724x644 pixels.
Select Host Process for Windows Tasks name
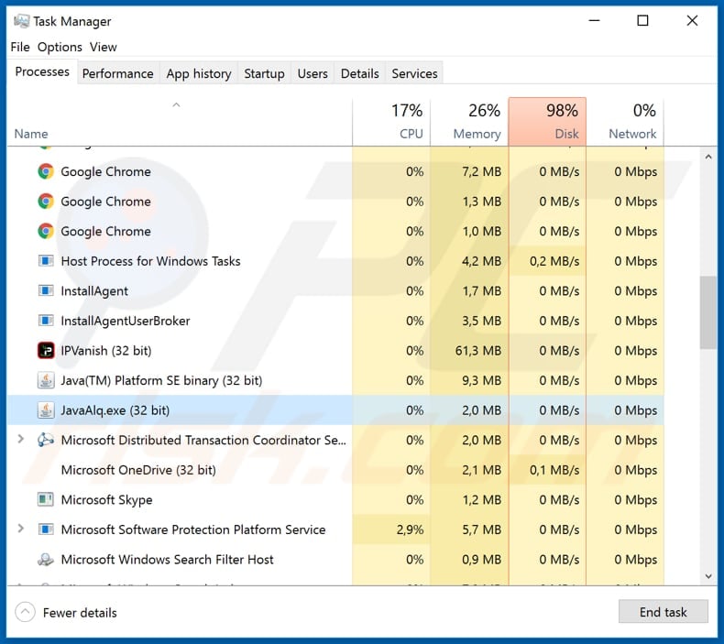tap(150, 261)
